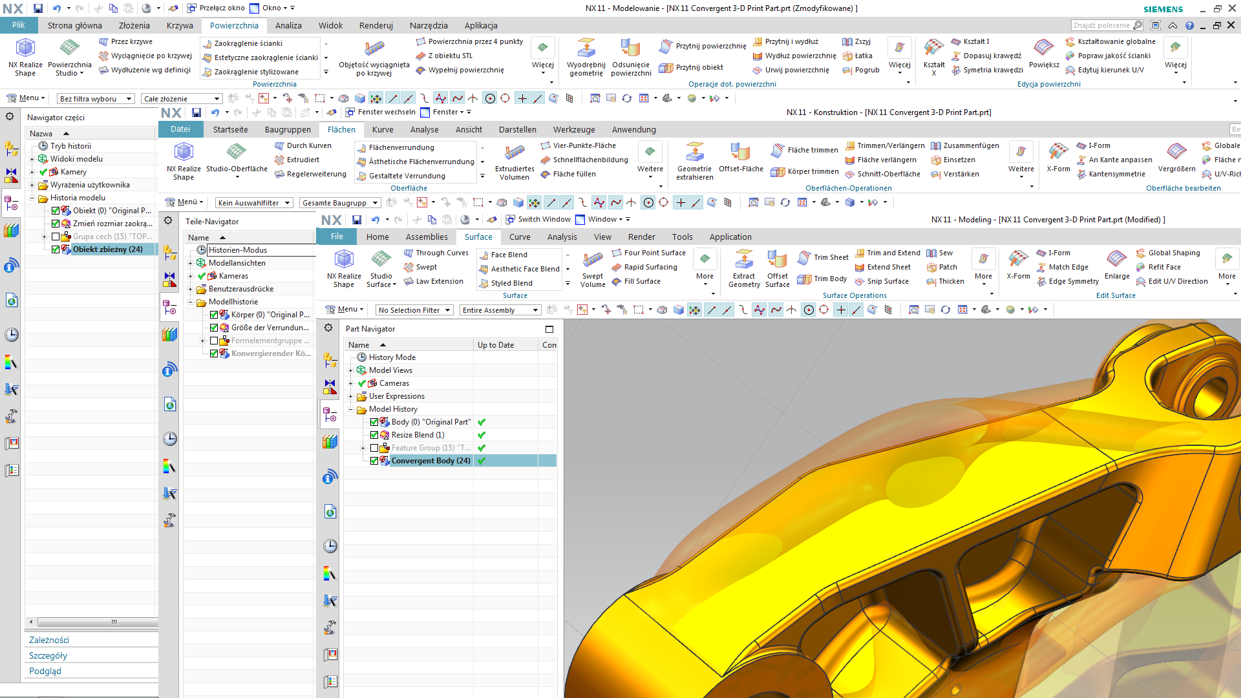The image size is (1241, 698).
Task: Click Polish navigator horizontal scrollbar
Action: pos(98,622)
